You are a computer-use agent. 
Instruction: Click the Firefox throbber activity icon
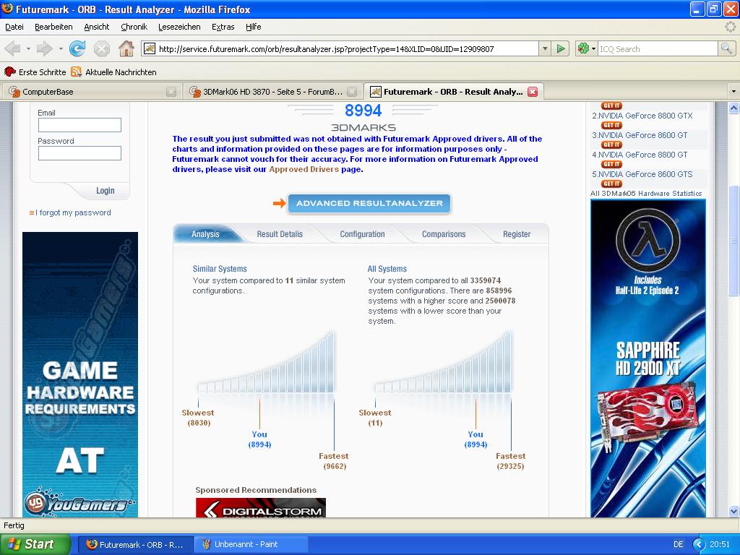(730, 27)
